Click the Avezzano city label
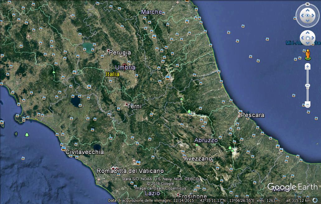Image resolution: width=321 pixels, height=204 pixels. 198,159
